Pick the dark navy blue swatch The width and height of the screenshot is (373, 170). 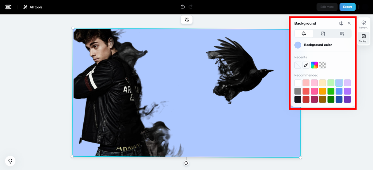click(x=339, y=99)
